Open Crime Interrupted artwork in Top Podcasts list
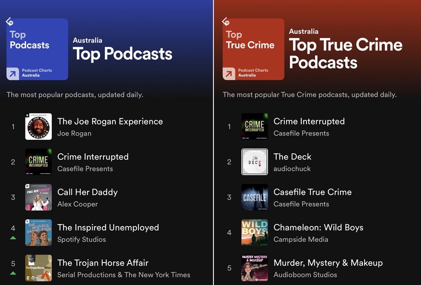 38,162
